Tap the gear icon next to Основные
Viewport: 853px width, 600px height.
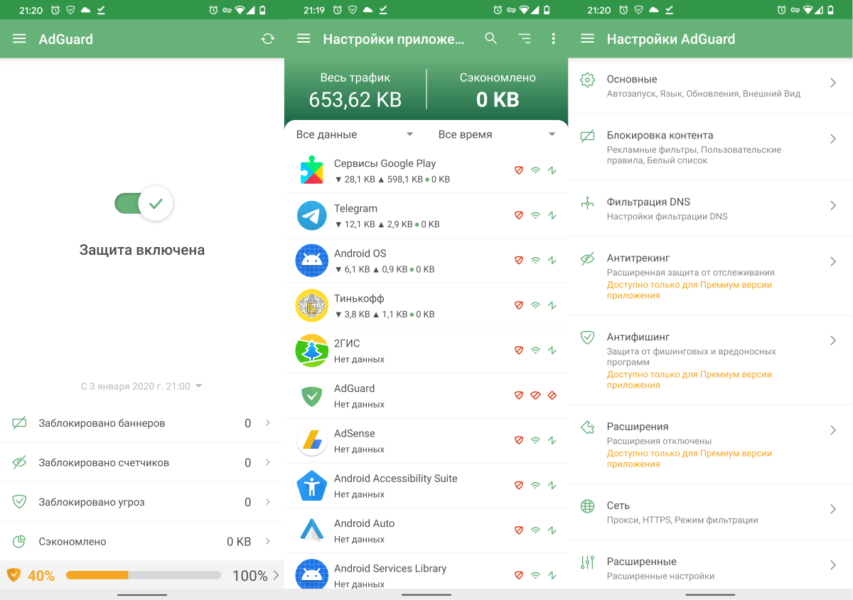click(x=587, y=80)
